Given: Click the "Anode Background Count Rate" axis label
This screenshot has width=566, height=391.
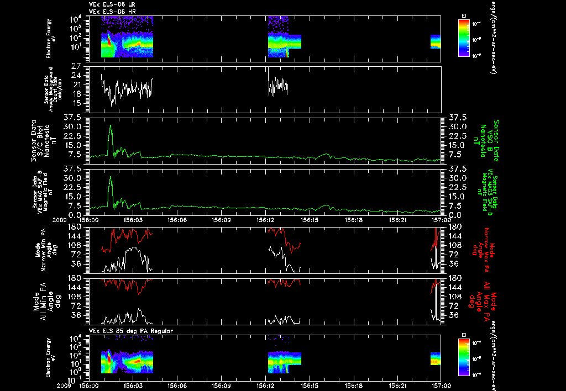Looking at the screenshot, I should 53,89.
